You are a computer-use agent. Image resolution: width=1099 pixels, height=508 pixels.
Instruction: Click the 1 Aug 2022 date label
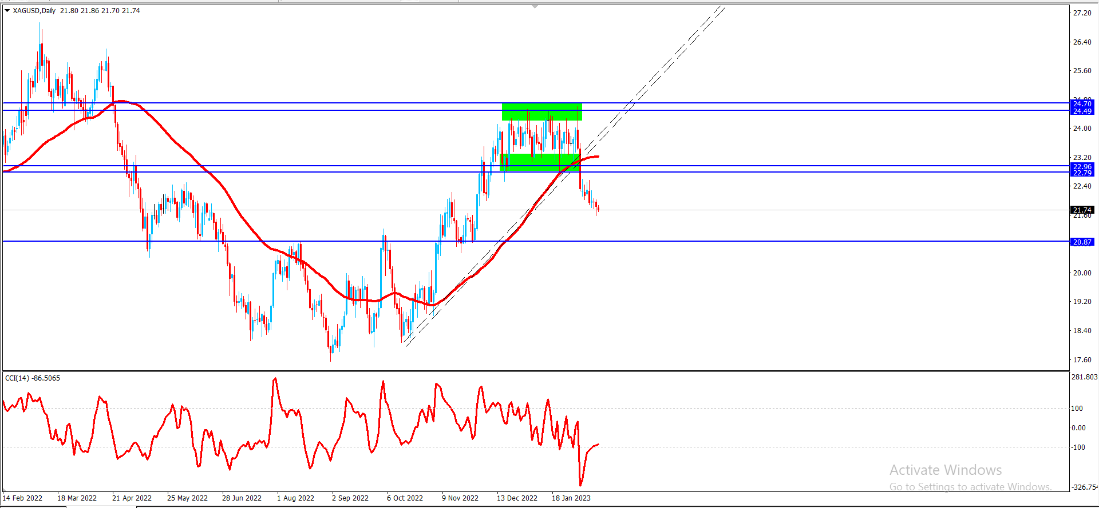point(295,498)
